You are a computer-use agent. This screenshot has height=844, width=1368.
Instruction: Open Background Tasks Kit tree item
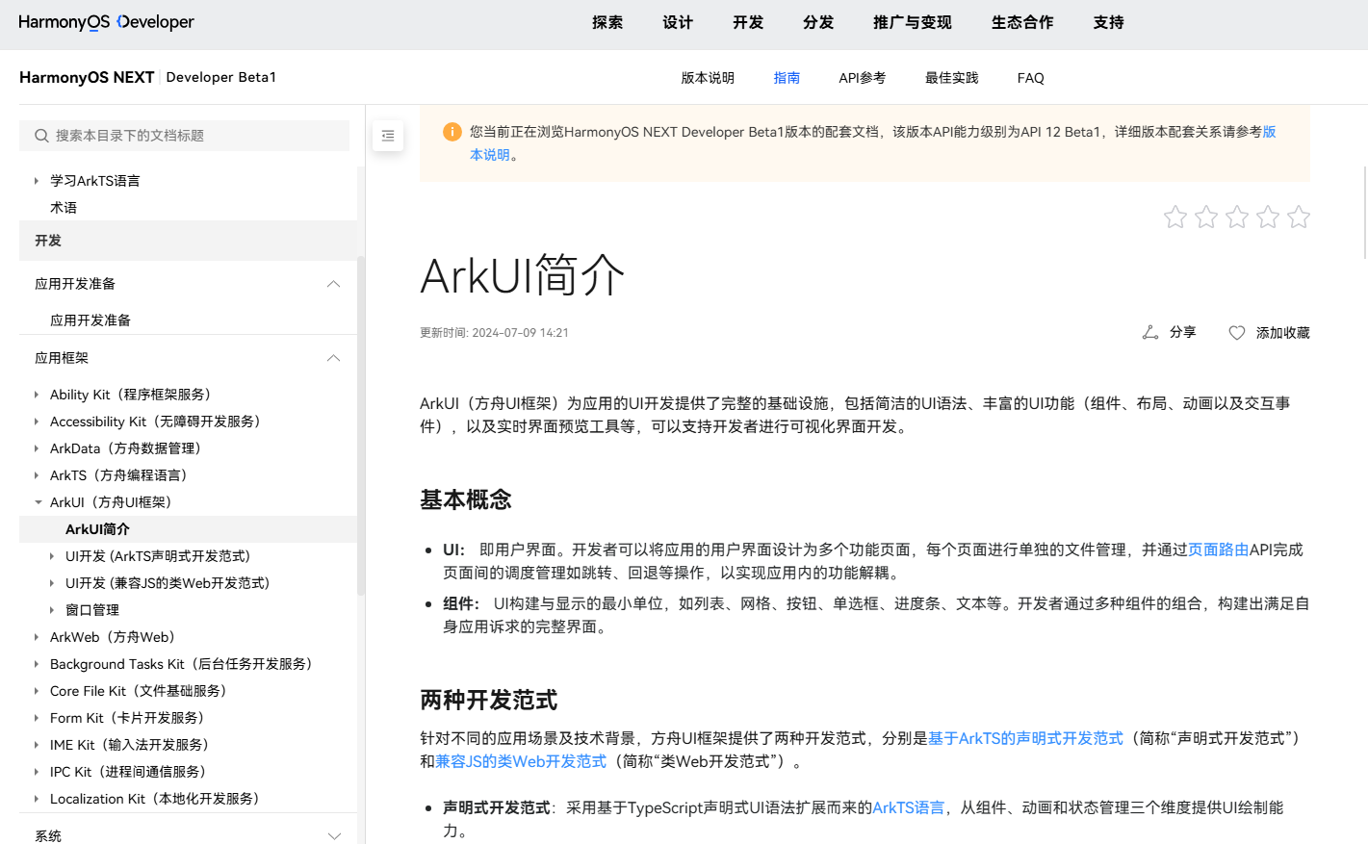pyautogui.click(x=185, y=664)
